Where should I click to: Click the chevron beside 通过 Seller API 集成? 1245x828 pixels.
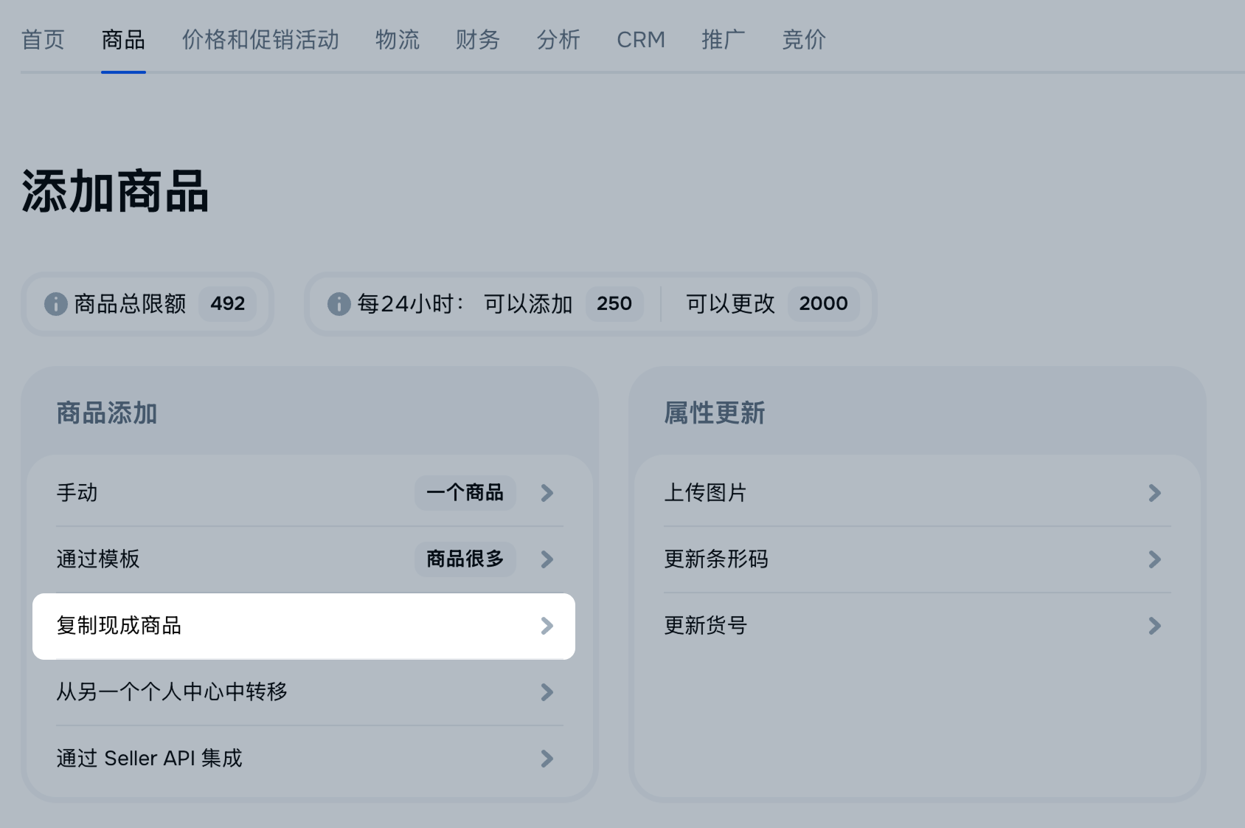coord(547,759)
